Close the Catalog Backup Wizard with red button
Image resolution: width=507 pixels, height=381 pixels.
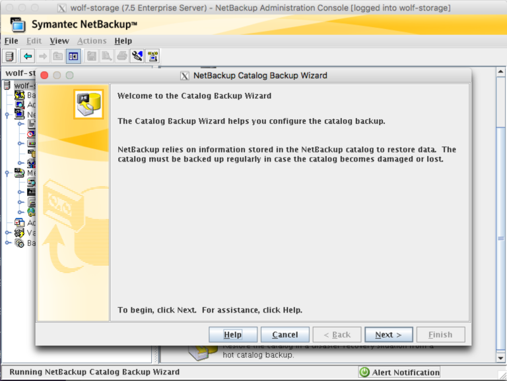pos(44,76)
